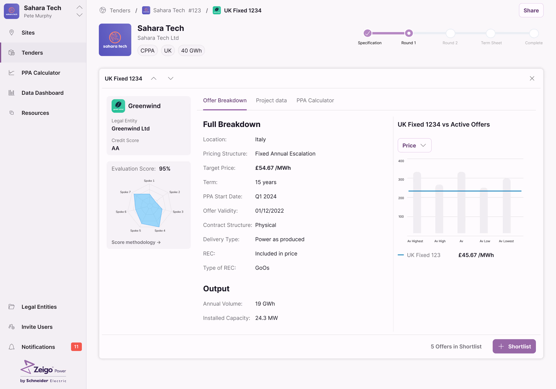Click the Credit Score AA value

coord(115,148)
